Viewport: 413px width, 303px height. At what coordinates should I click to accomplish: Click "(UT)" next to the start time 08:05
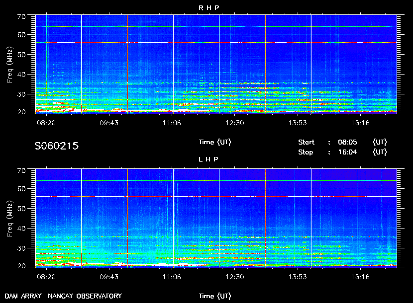coord(380,142)
